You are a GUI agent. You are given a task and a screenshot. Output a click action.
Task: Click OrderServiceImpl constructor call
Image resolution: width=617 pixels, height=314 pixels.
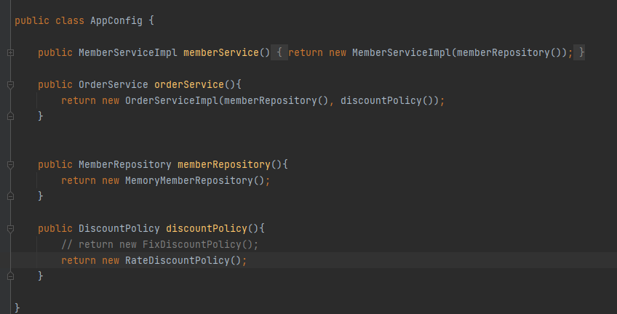pos(172,100)
